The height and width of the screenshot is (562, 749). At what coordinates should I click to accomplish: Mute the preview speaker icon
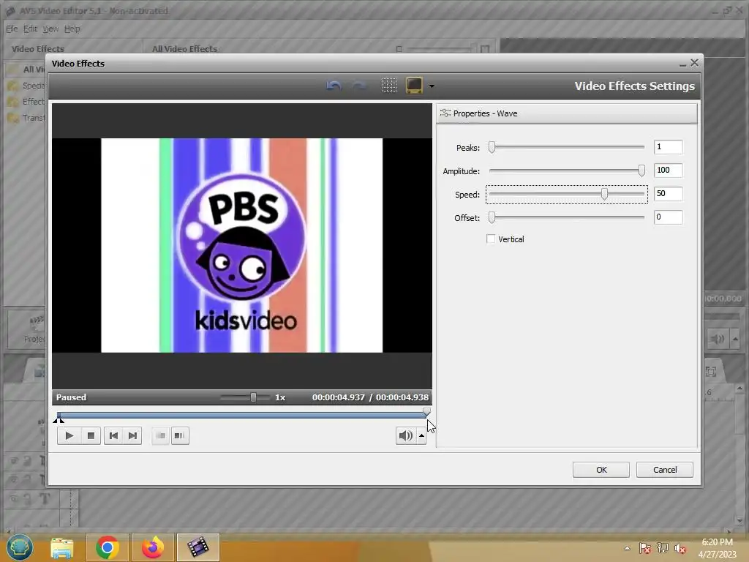coord(405,435)
